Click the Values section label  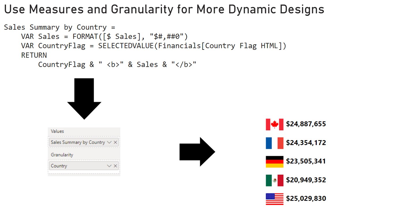pos(57,131)
